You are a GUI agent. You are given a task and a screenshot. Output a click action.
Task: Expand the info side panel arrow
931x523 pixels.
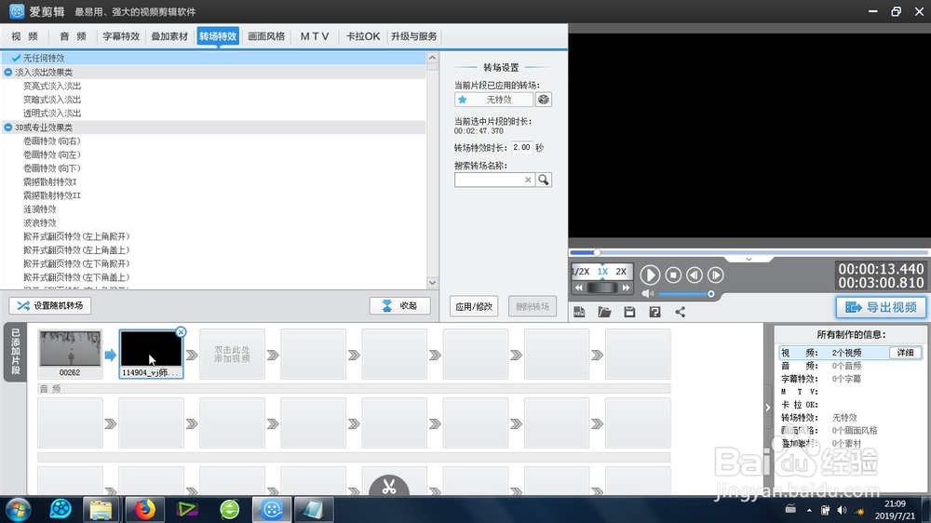pyautogui.click(x=768, y=408)
